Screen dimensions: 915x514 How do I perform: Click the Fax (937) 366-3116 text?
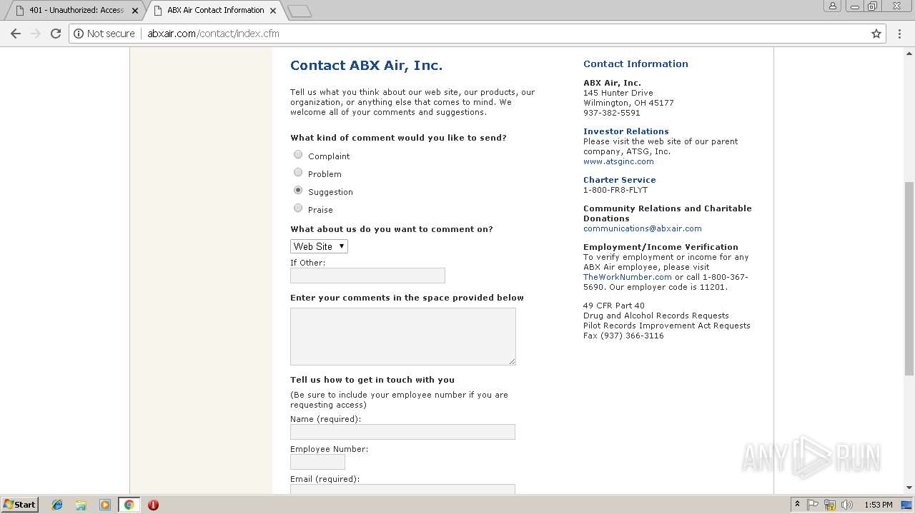(623, 336)
